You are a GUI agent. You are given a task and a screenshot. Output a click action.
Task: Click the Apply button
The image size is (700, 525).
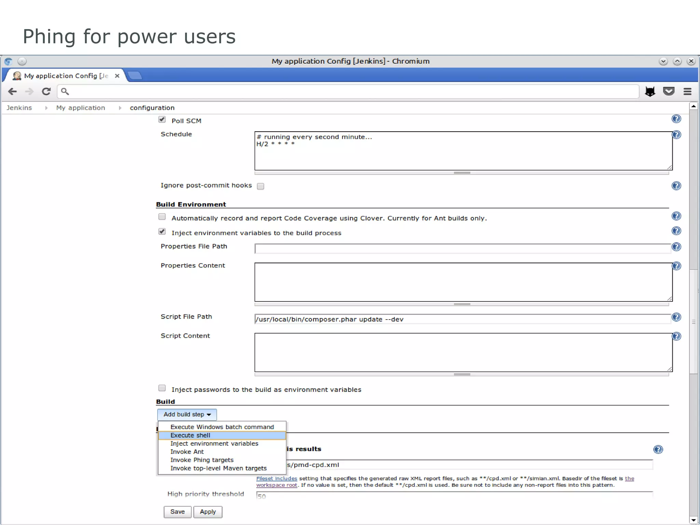208,512
